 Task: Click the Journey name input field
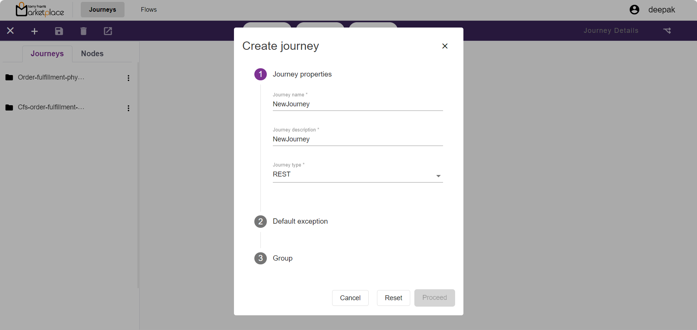pyautogui.click(x=357, y=104)
